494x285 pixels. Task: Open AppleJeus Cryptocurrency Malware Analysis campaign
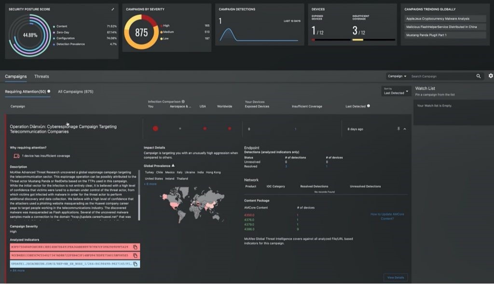(x=445, y=19)
